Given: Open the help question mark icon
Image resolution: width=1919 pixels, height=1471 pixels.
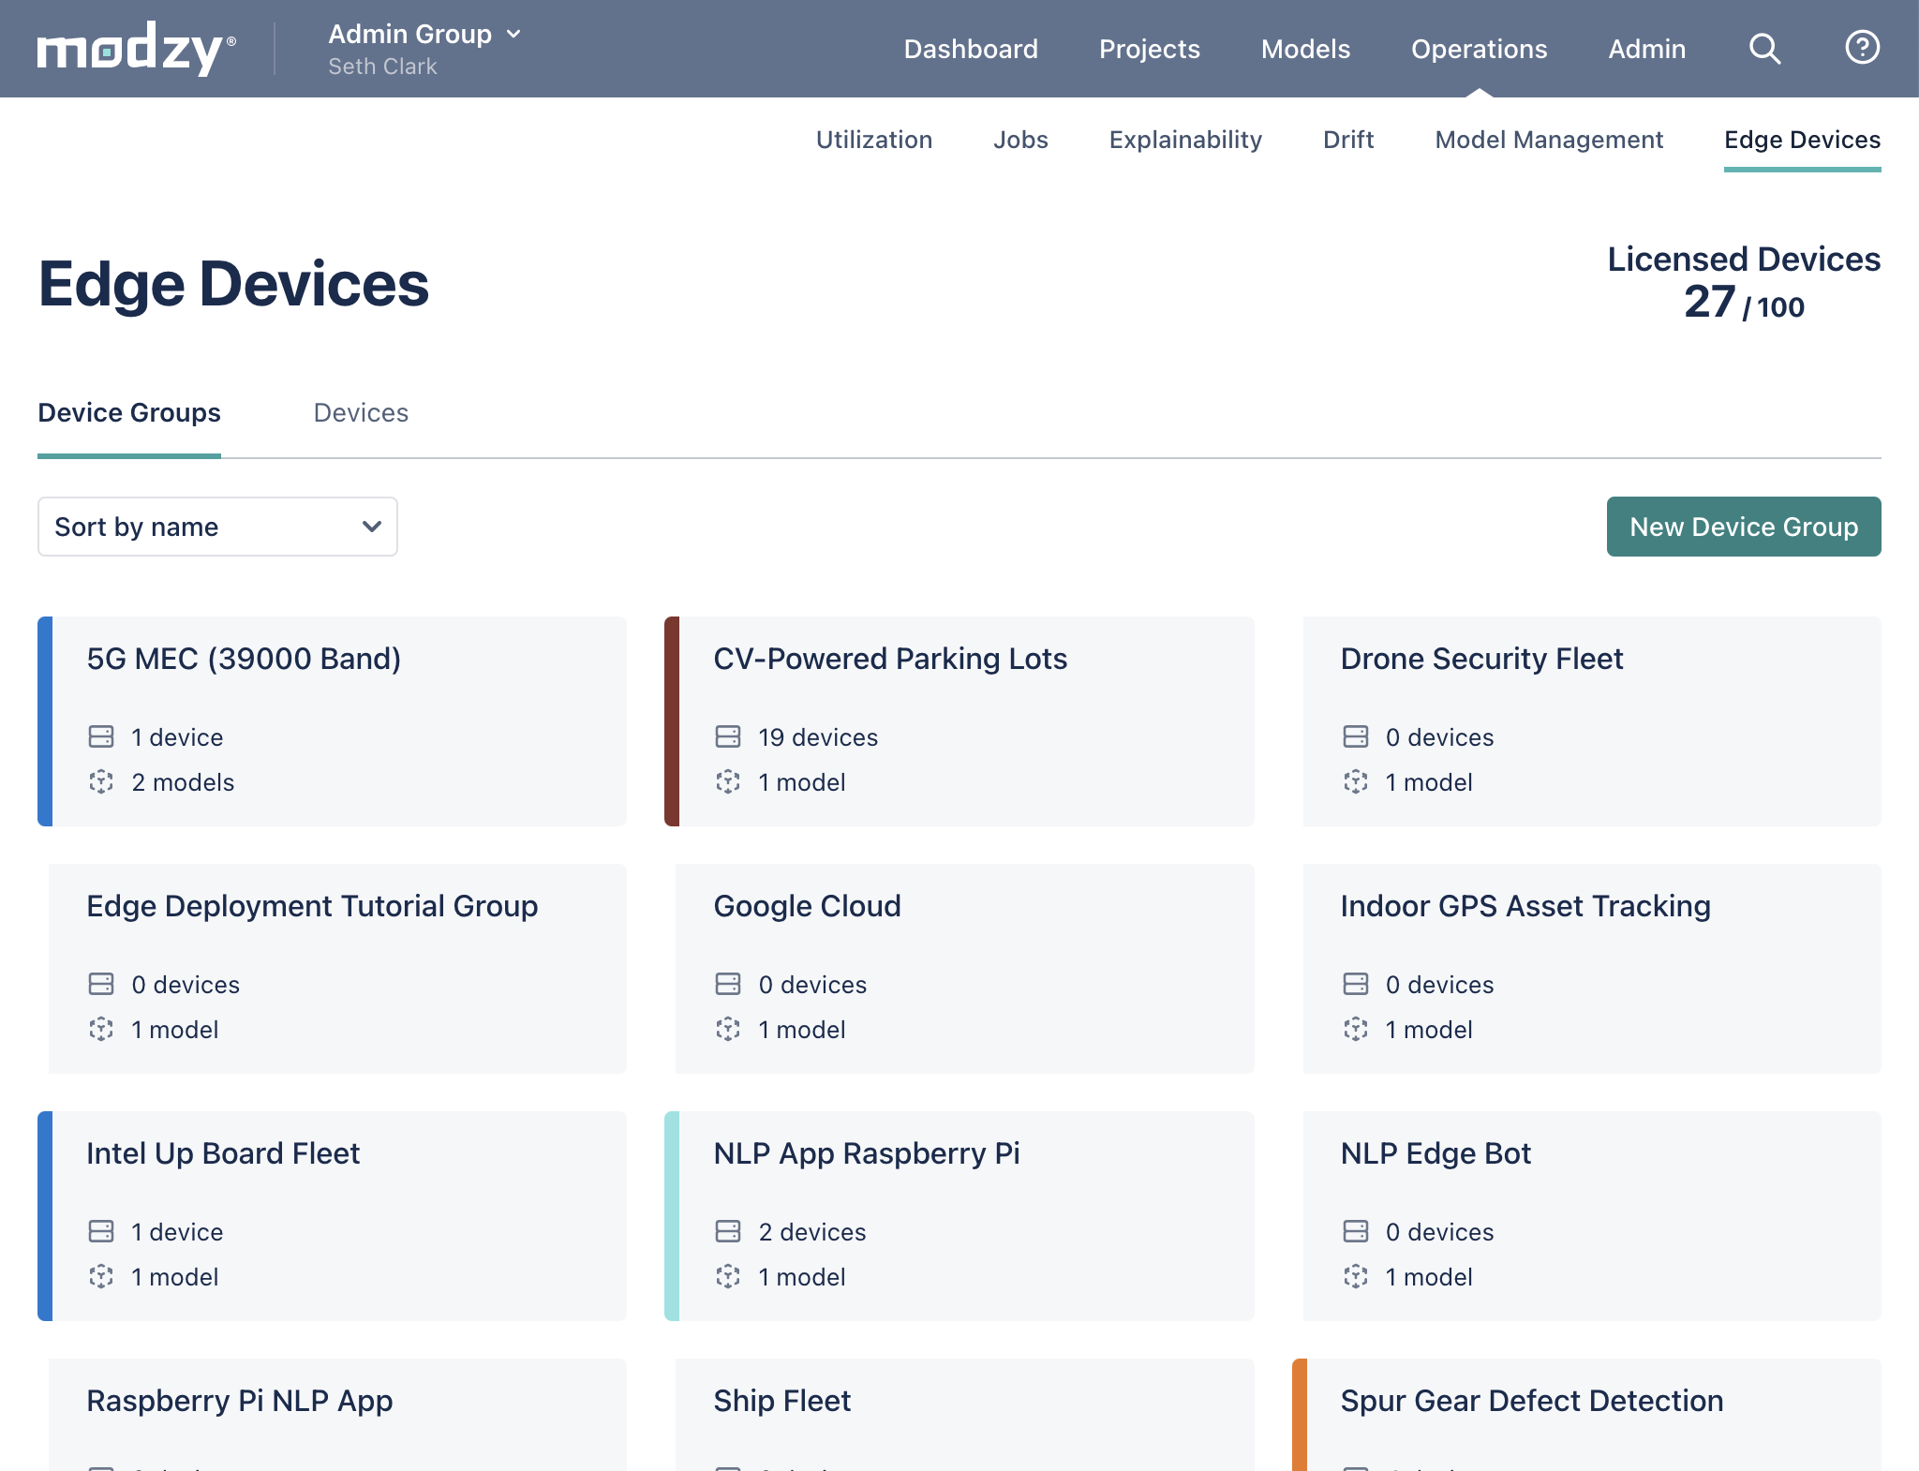Looking at the screenshot, I should pyautogui.click(x=1862, y=48).
